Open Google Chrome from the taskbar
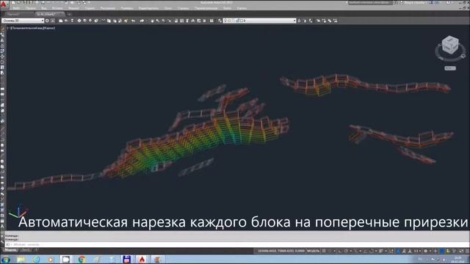 coord(82,259)
